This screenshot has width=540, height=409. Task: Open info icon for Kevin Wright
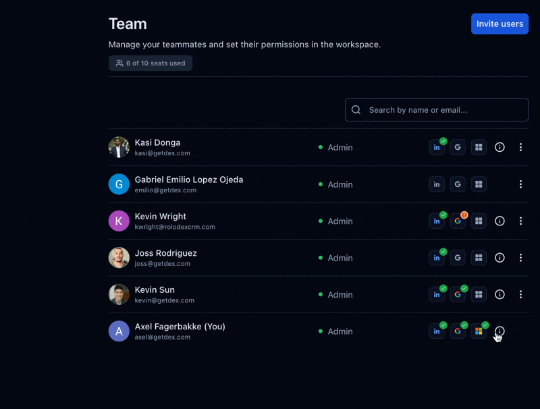(500, 221)
